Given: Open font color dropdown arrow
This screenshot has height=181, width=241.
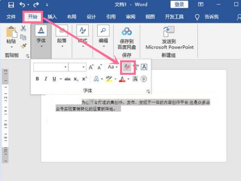Looking at the screenshot, I should [129, 79].
